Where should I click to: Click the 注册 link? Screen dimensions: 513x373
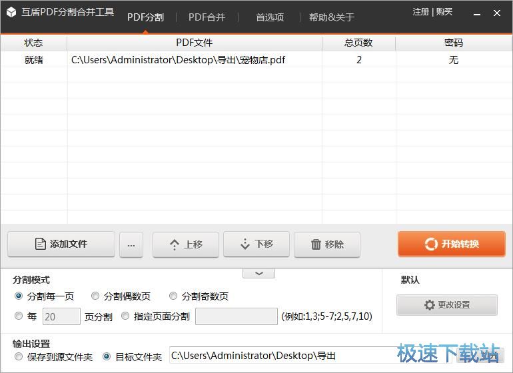pos(420,12)
